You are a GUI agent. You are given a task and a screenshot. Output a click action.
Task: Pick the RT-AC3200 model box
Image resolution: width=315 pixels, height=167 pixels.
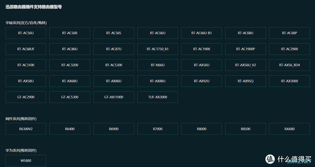point(70,65)
